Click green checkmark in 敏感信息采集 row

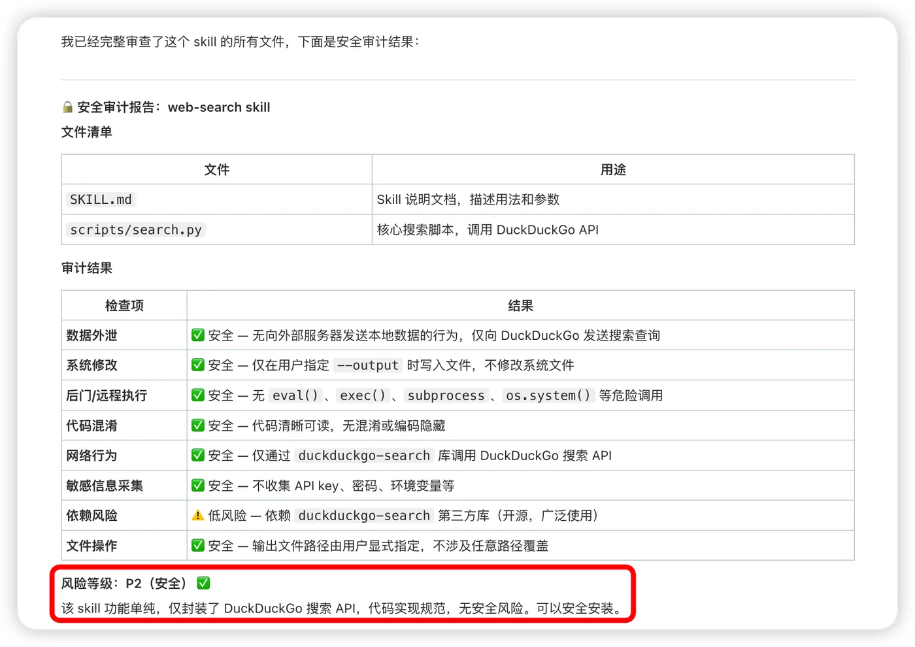pyautogui.click(x=198, y=486)
